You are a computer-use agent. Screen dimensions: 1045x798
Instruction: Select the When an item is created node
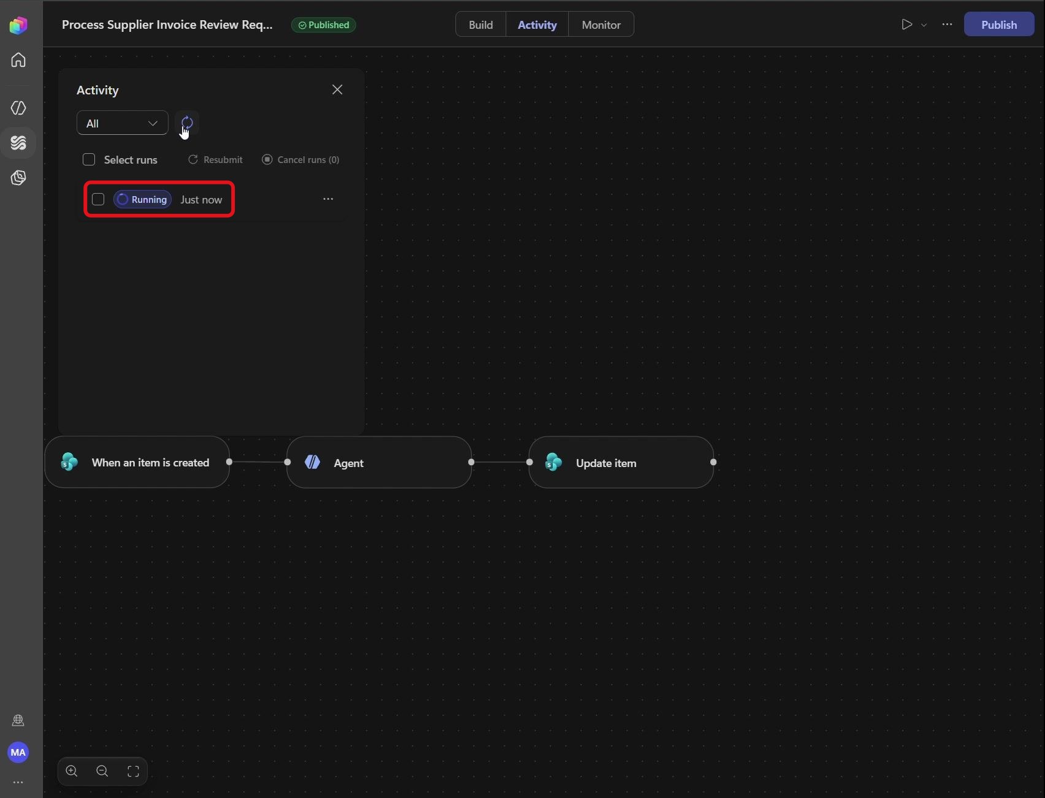coord(137,462)
